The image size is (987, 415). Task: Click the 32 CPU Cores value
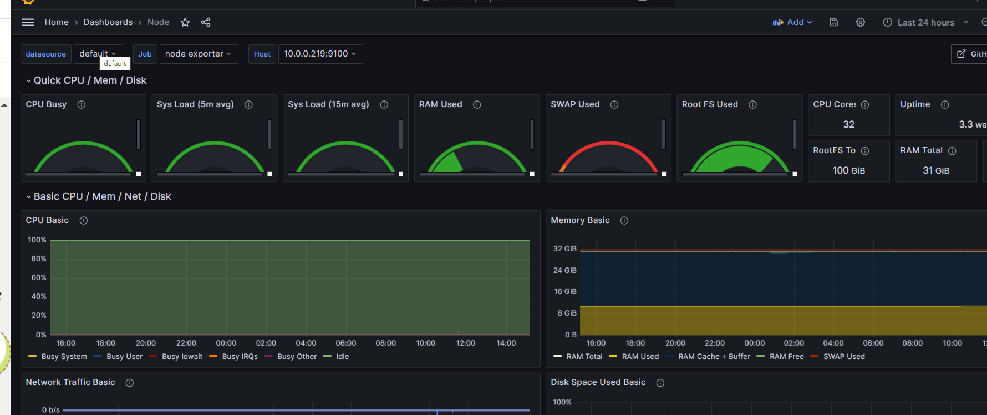pyautogui.click(x=849, y=124)
